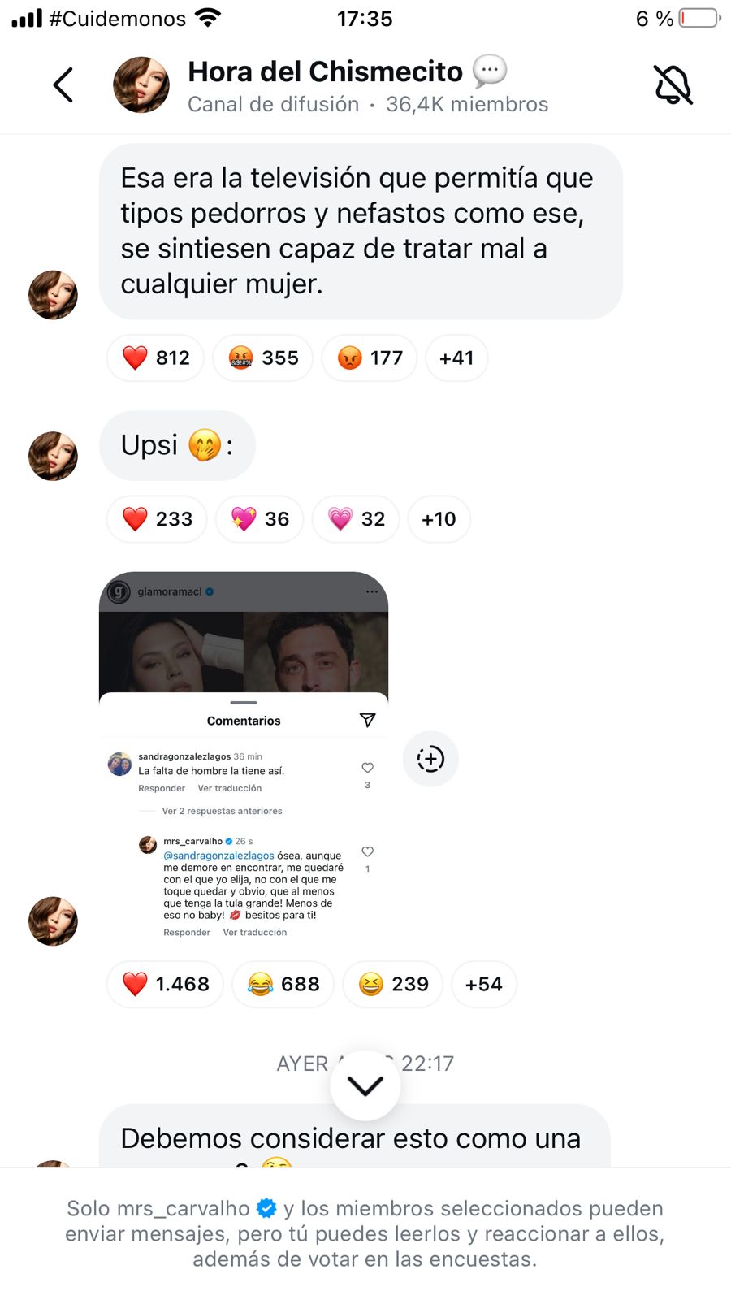Open the Hora del Chismecito channel avatar
This screenshot has width=731, height=1300.
click(x=141, y=84)
